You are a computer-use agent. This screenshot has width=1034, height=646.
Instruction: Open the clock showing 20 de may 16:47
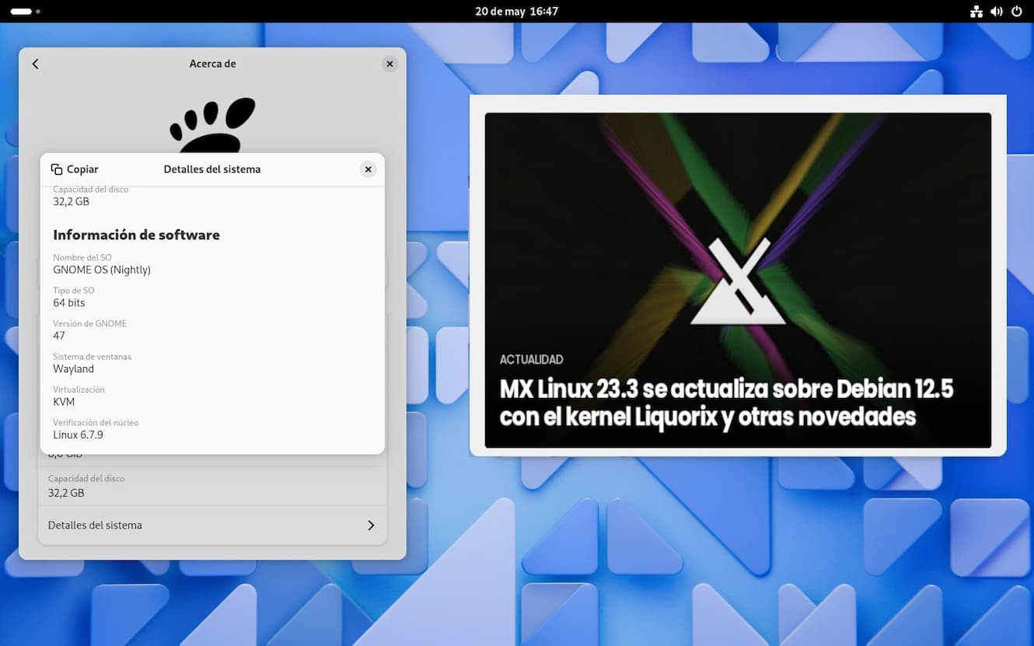click(x=517, y=12)
